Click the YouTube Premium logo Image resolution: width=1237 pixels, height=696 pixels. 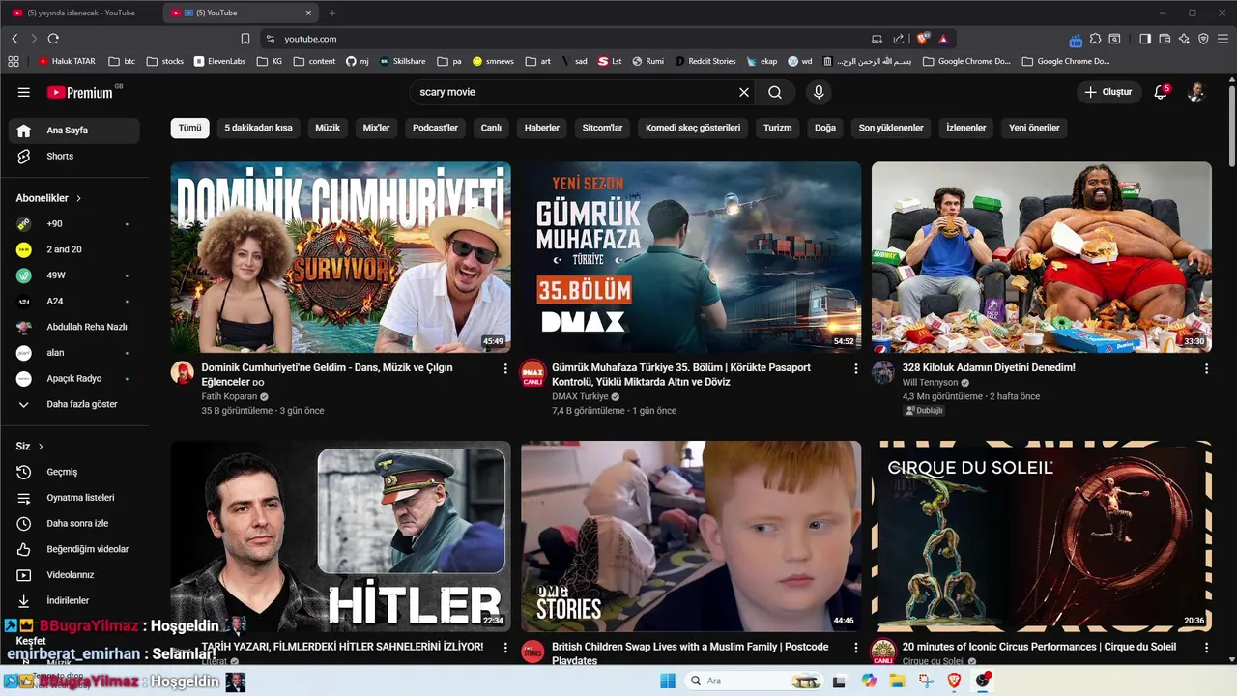coord(81,92)
